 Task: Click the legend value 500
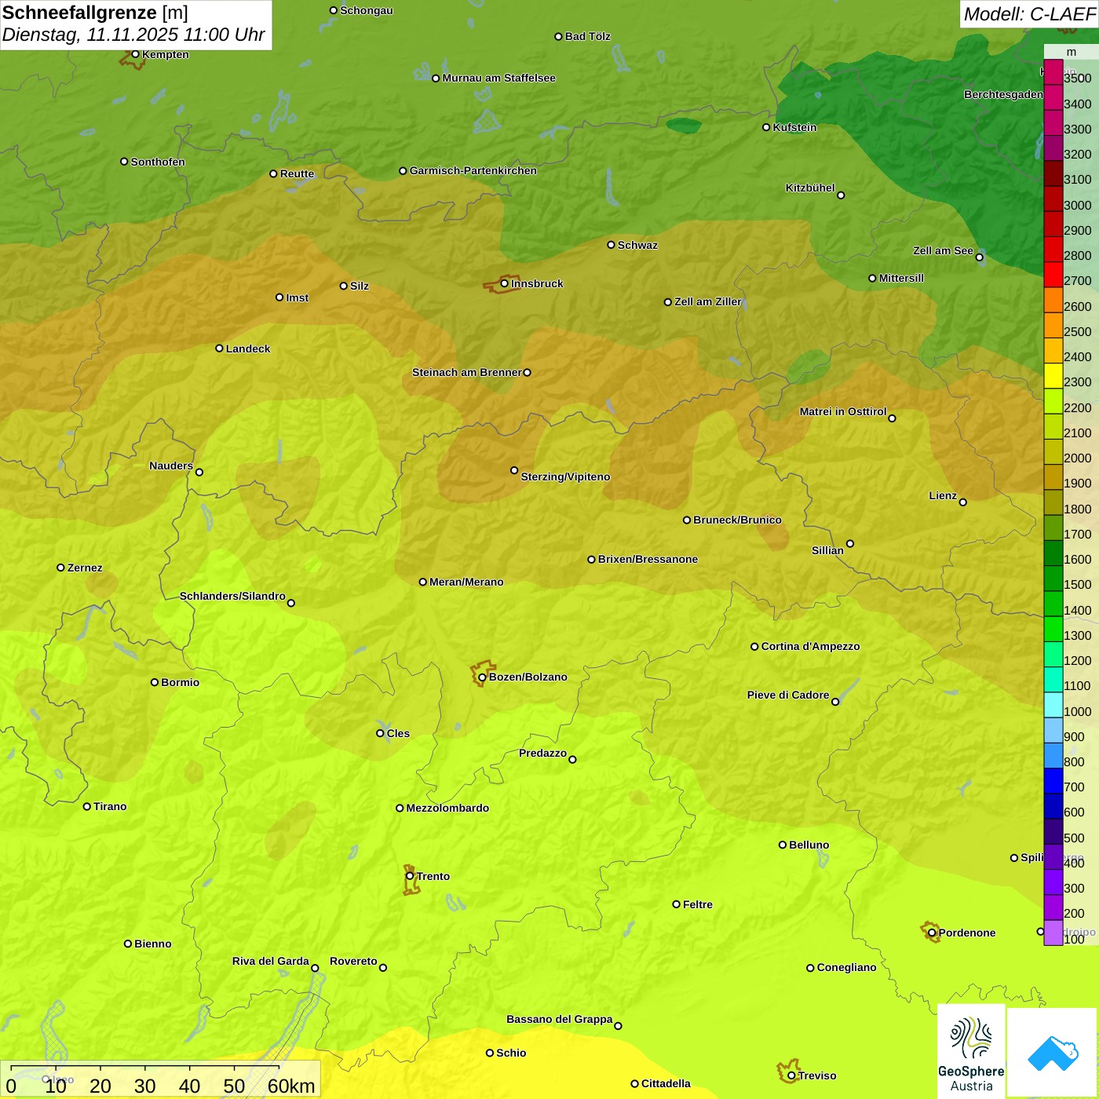click(1075, 838)
